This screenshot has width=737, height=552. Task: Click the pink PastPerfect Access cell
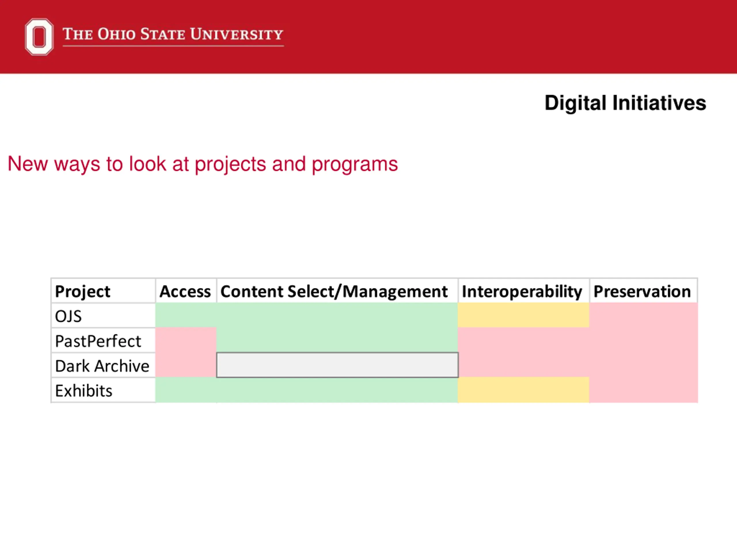click(x=186, y=340)
